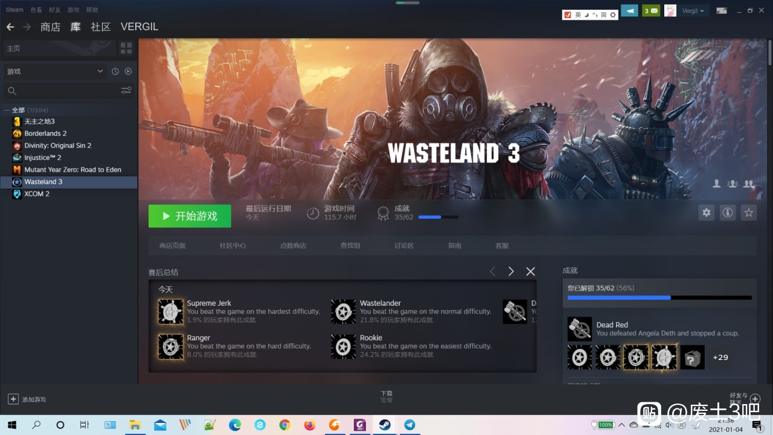Open the Steam menu
This screenshot has width=773, height=435.
click(x=14, y=10)
